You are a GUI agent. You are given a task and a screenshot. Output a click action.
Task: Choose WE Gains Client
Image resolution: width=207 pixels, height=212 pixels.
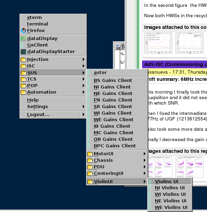pos(113,120)
